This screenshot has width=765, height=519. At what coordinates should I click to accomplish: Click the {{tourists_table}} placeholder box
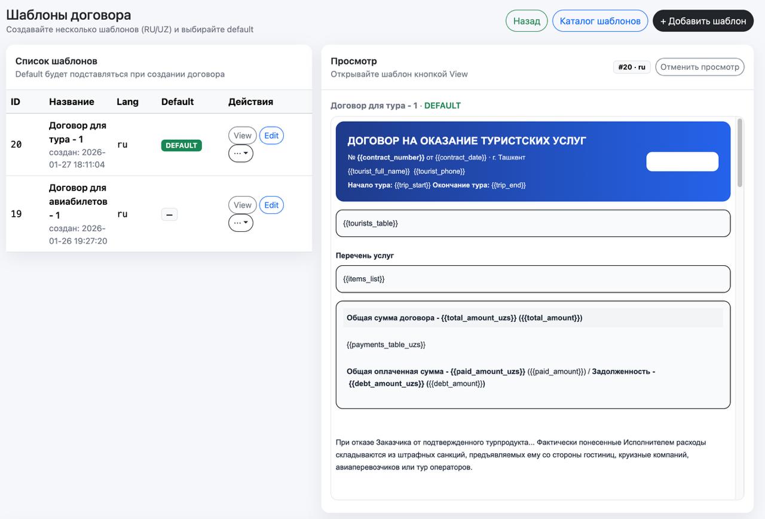coord(533,223)
